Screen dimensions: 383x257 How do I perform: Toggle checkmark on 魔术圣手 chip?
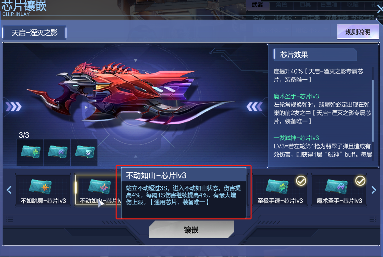(x=360, y=181)
